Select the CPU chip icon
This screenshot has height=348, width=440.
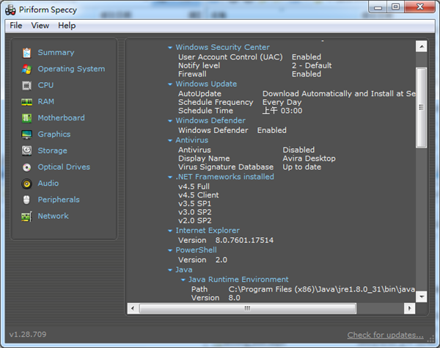(x=27, y=85)
